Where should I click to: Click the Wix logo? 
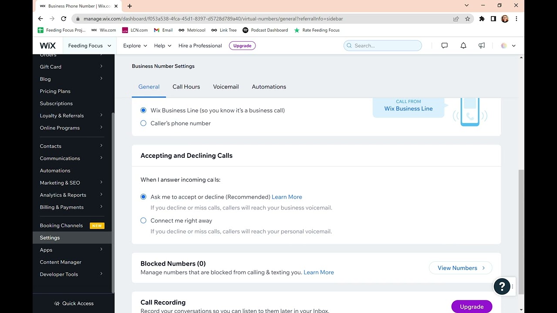(47, 46)
